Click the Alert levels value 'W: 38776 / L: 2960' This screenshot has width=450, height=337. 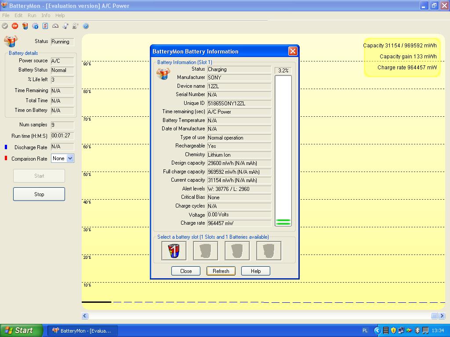click(x=239, y=189)
